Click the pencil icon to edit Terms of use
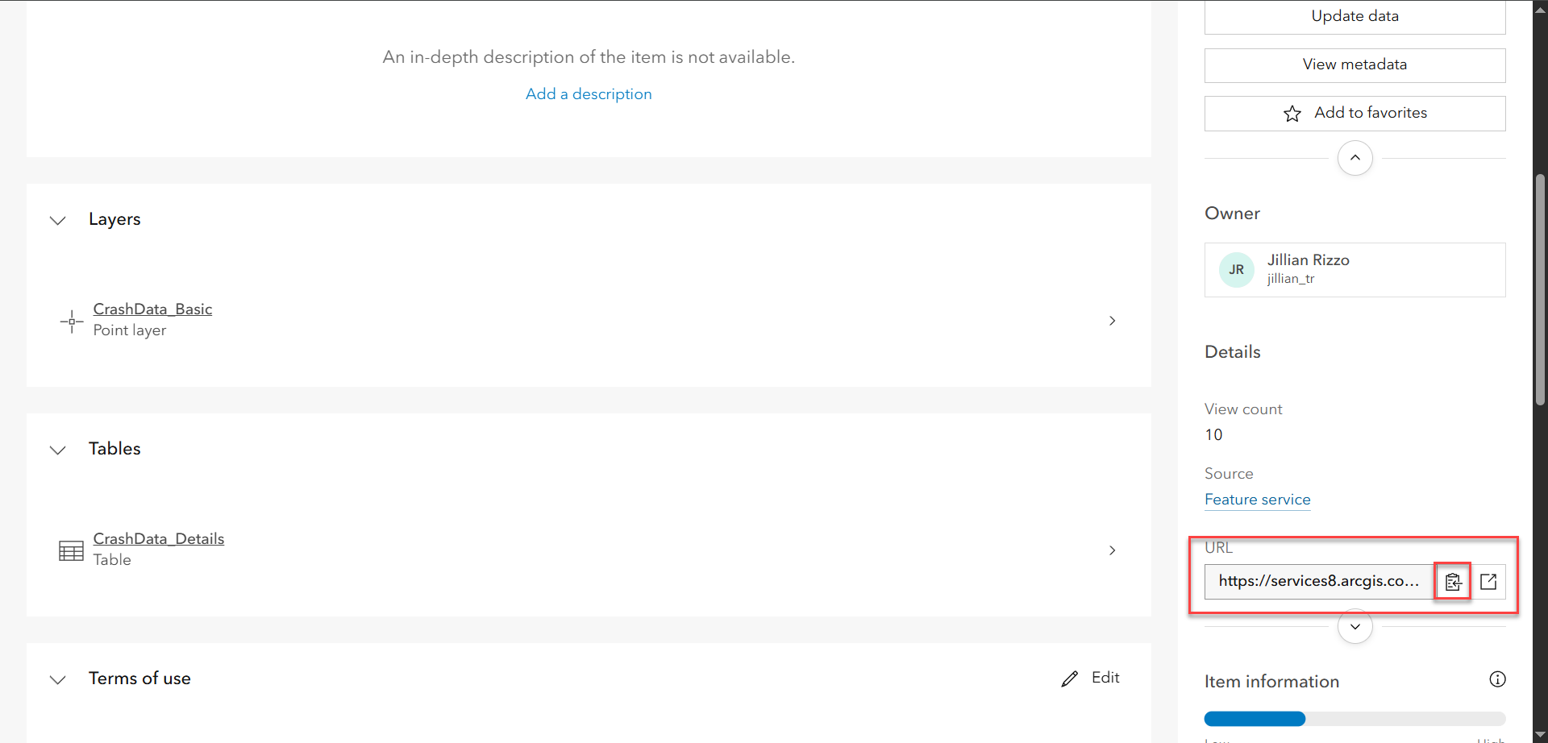This screenshot has width=1548, height=743. (x=1069, y=678)
